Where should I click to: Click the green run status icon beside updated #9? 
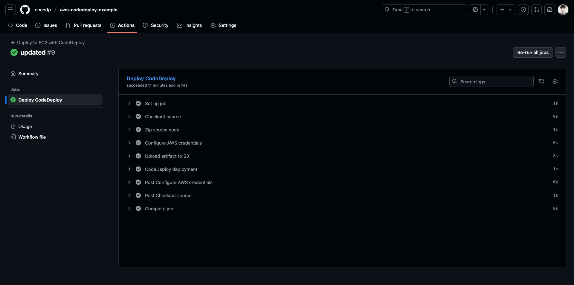14,52
